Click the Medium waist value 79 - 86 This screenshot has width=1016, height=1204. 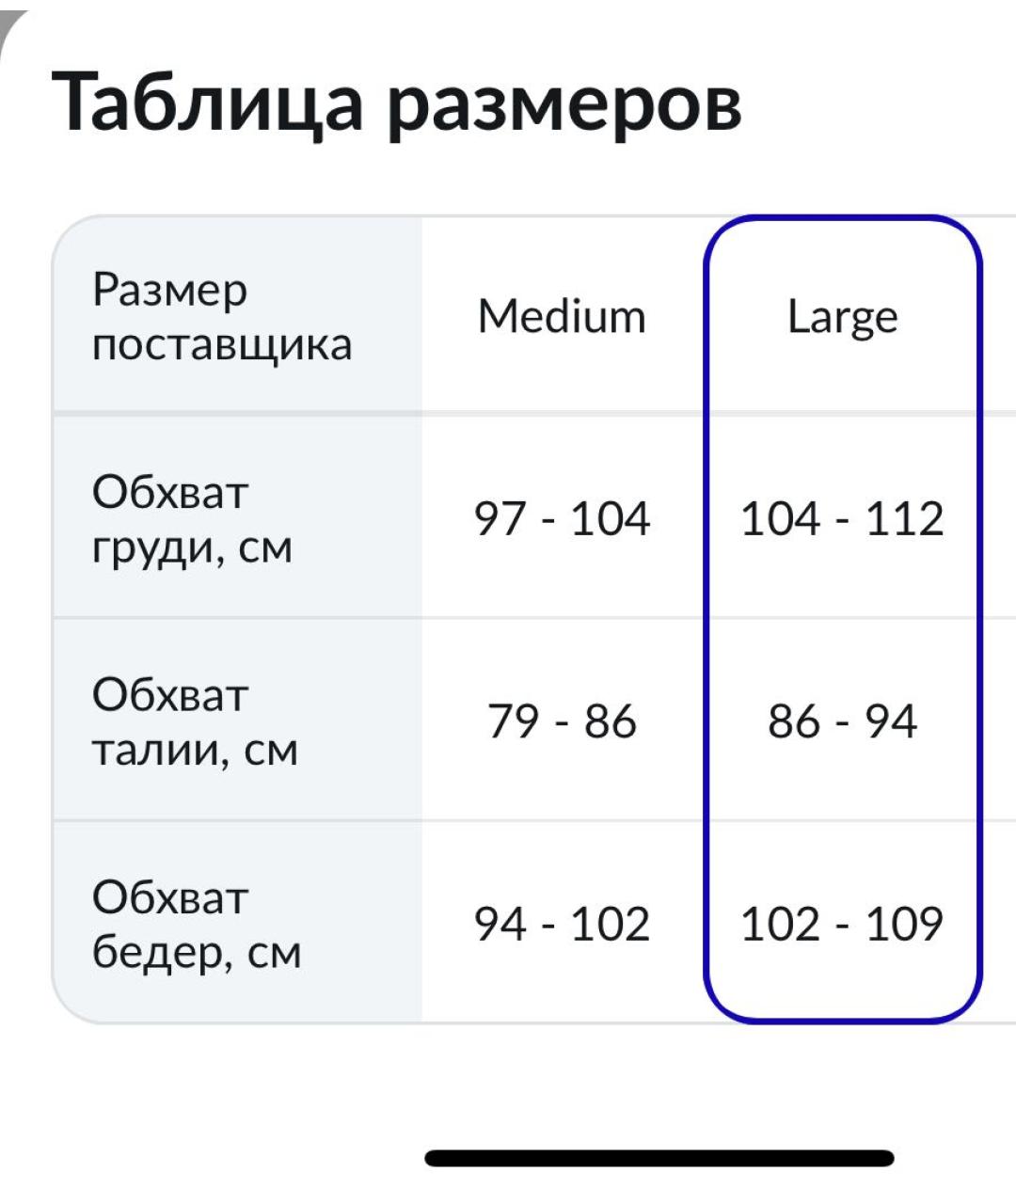coord(562,722)
